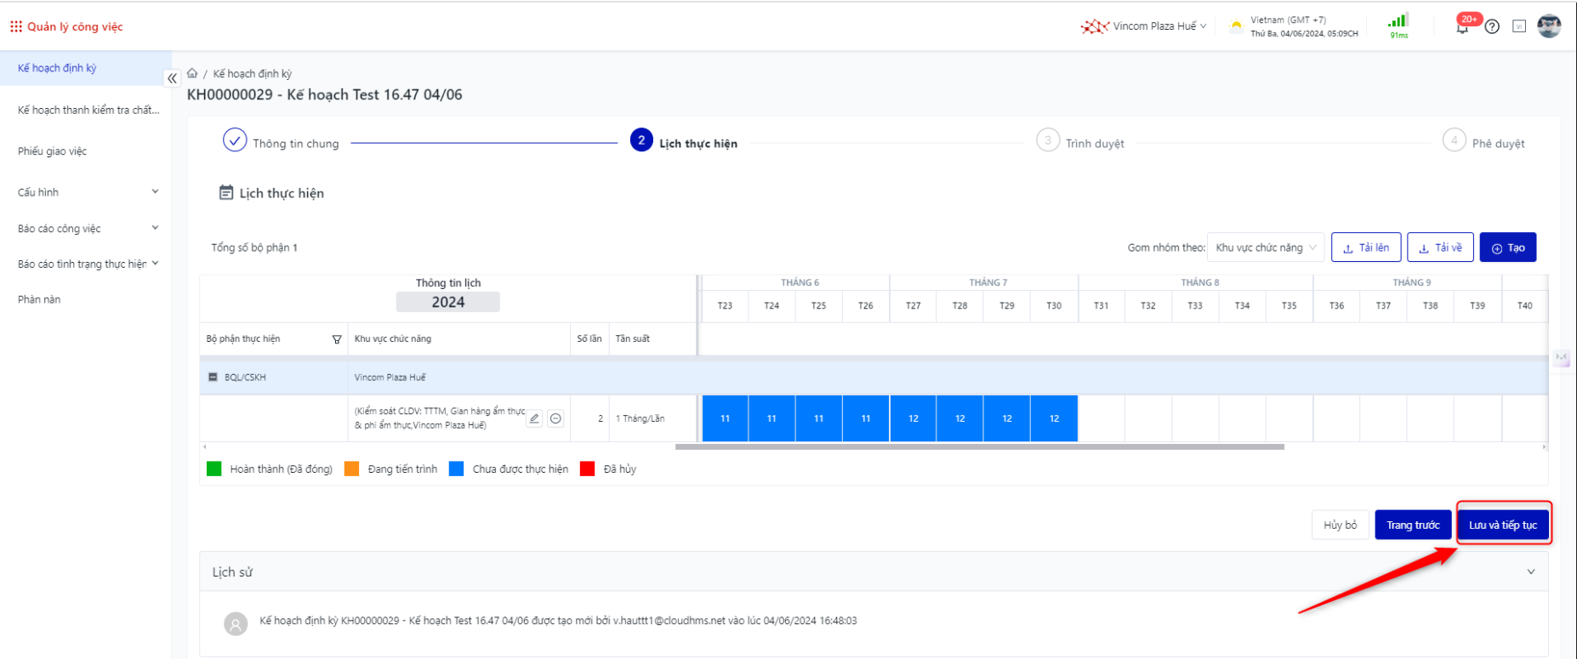Click the blue T27 schedule cell

pos(913,418)
